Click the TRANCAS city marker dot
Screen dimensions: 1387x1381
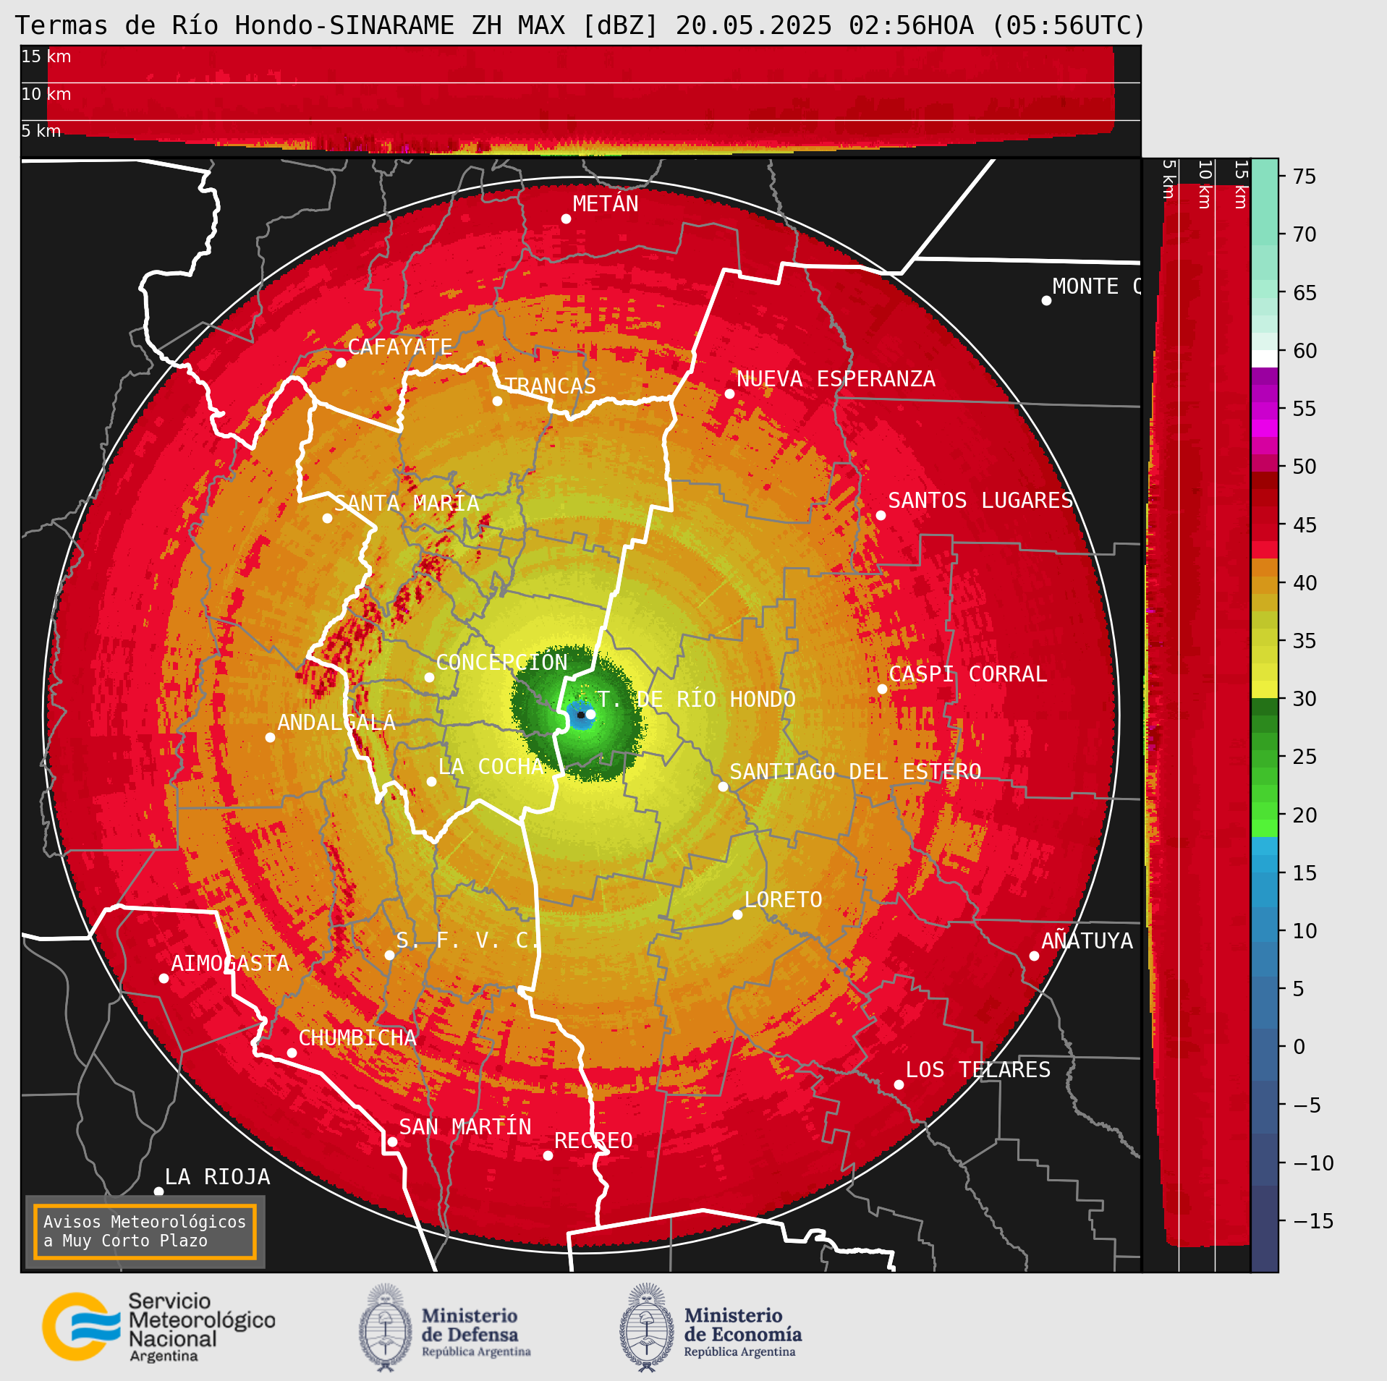(497, 401)
